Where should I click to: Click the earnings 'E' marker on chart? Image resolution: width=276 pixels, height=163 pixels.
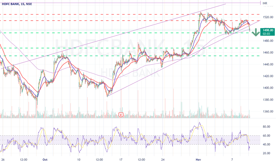[x=121, y=115]
